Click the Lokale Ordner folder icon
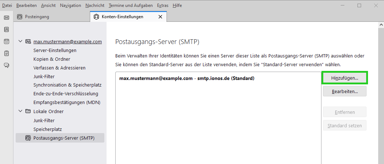Image resolution: width=384 pixels, height=164 pixels. (x=28, y=111)
